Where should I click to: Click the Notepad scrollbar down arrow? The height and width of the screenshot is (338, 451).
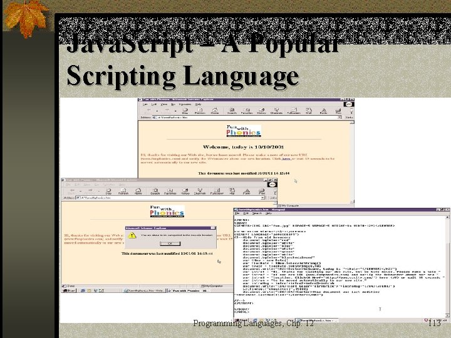point(447,315)
